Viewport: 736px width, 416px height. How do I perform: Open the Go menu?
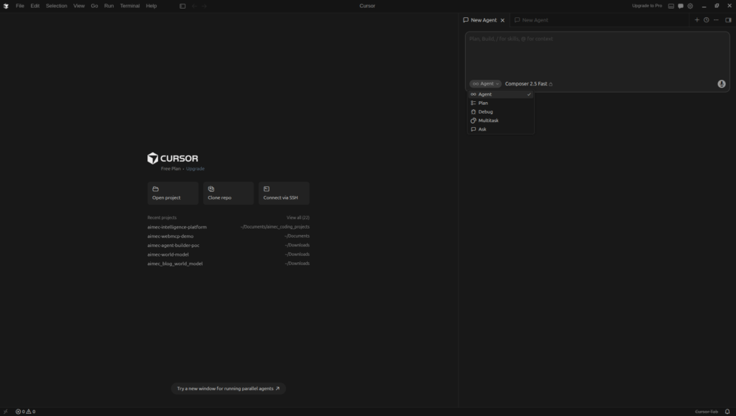tap(94, 6)
